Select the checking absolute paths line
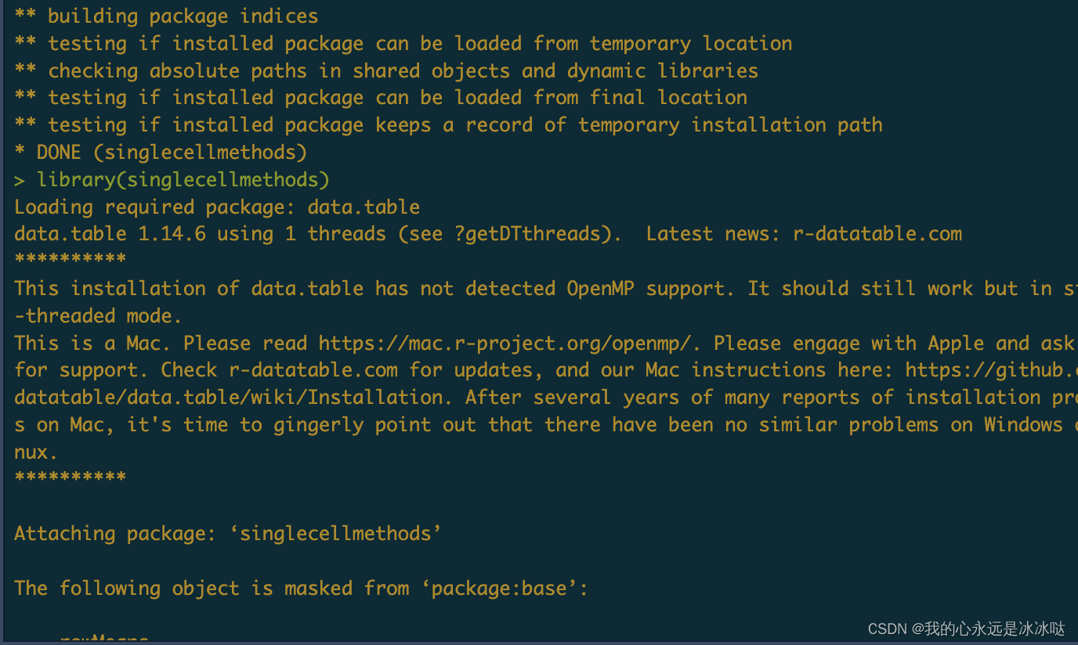This screenshot has height=645, width=1078. point(385,70)
